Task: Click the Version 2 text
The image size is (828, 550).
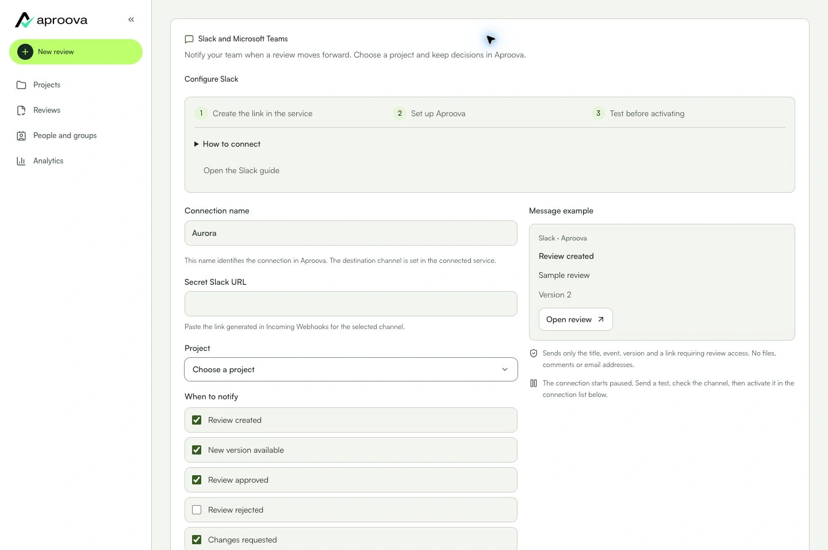Action: click(x=555, y=295)
